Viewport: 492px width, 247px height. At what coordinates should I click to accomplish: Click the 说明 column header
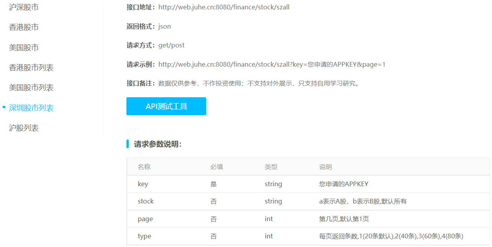pos(326,167)
